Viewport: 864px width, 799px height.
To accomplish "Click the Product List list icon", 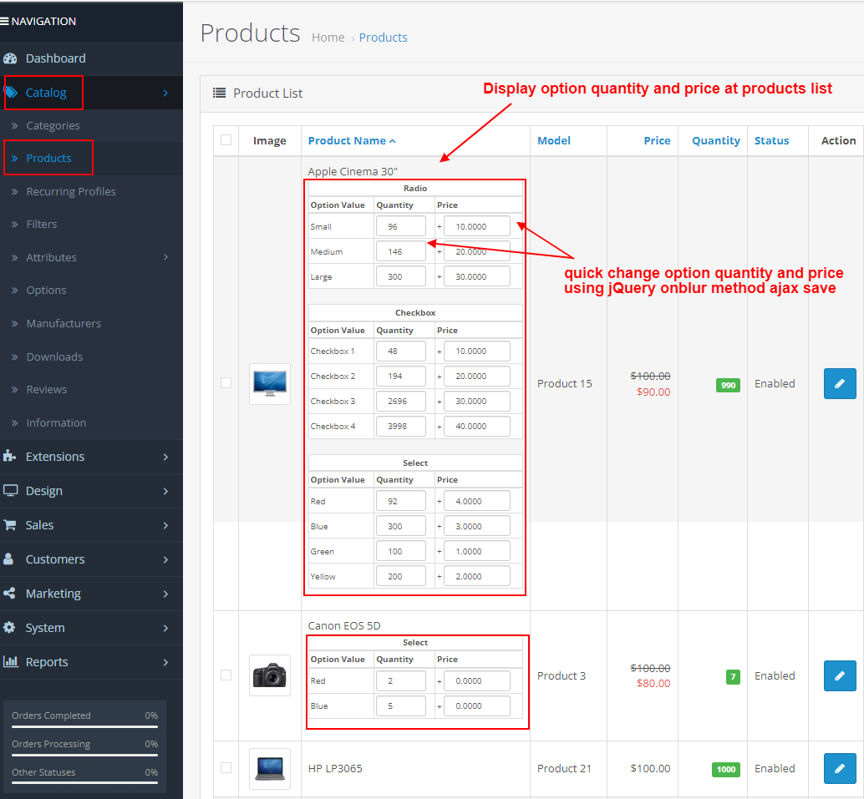I will [219, 93].
